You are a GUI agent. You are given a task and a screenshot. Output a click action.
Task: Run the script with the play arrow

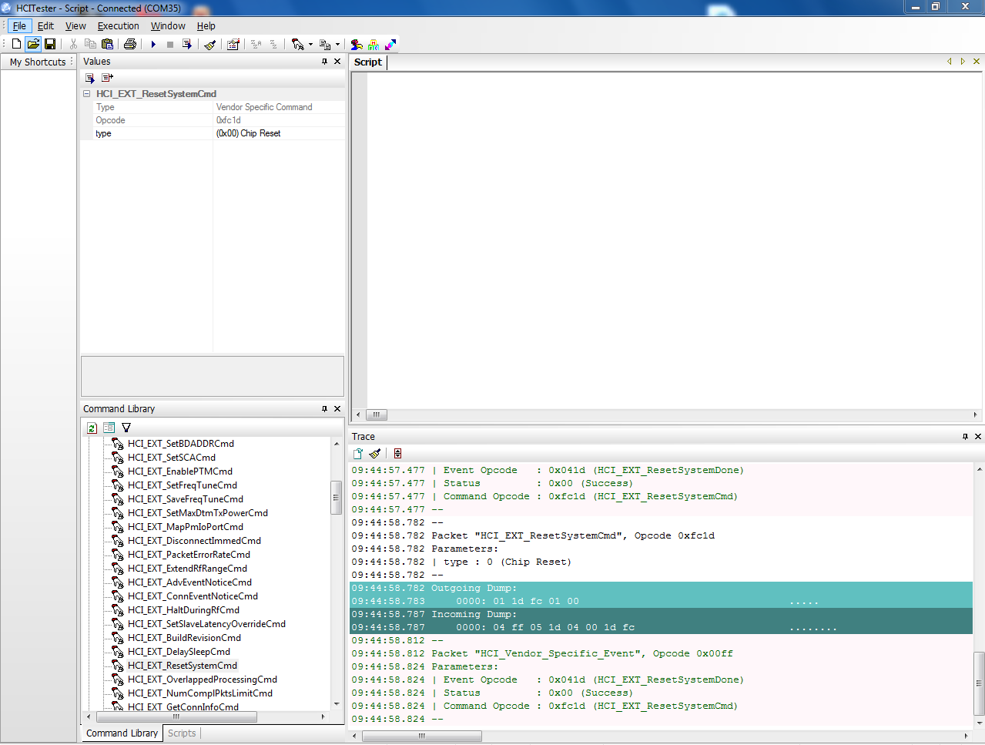coord(153,44)
